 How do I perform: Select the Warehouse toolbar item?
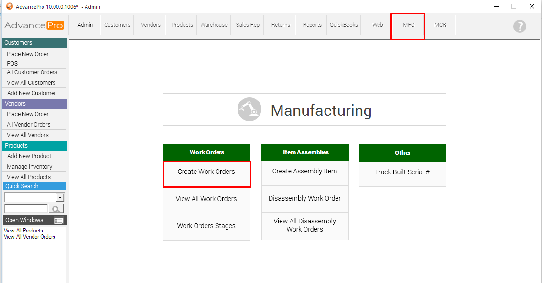pyautogui.click(x=214, y=25)
